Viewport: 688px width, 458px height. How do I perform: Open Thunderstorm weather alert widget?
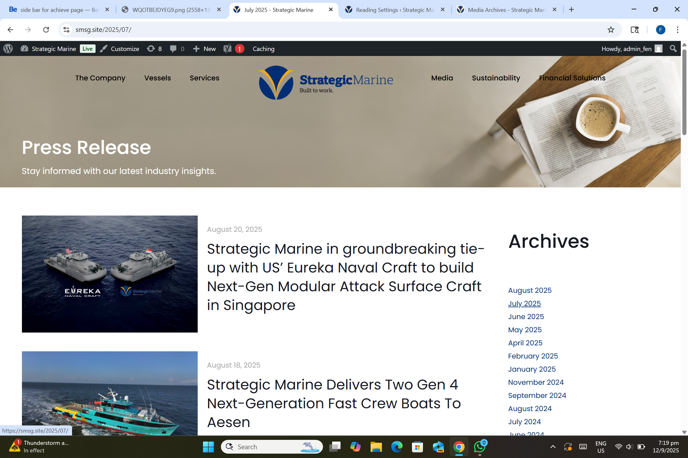pyautogui.click(x=39, y=446)
